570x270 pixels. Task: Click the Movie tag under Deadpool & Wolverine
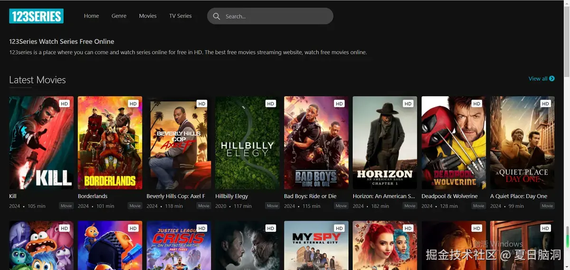point(479,206)
